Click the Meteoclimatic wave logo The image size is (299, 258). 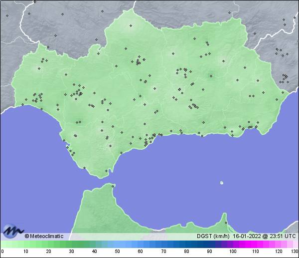[x=13, y=232]
